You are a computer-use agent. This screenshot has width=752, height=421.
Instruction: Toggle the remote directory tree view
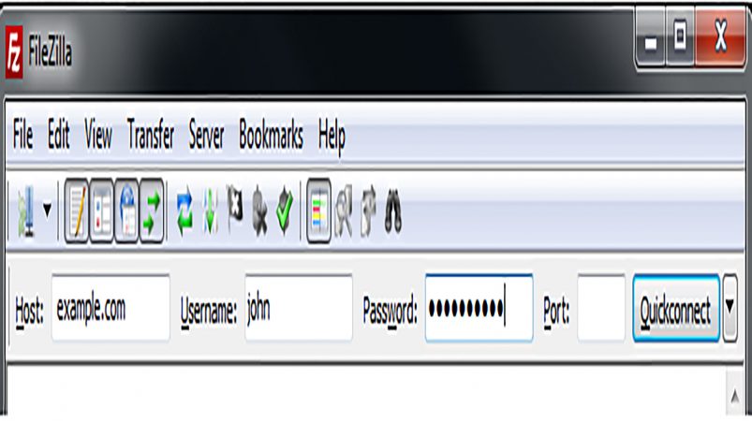[126, 210]
